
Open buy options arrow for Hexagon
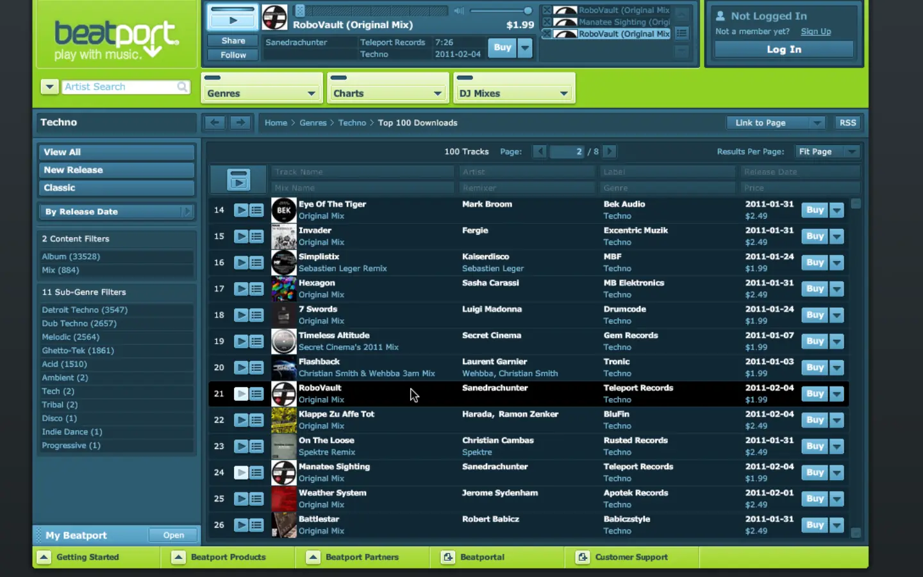point(836,289)
